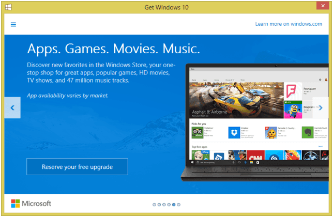Click the Windows logo in title bar
The height and width of the screenshot is (217, 333).
tap(8, 7)
